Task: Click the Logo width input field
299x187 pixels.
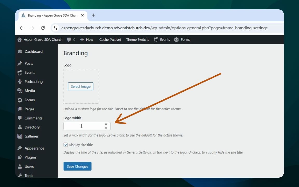Action: [87, 126]
